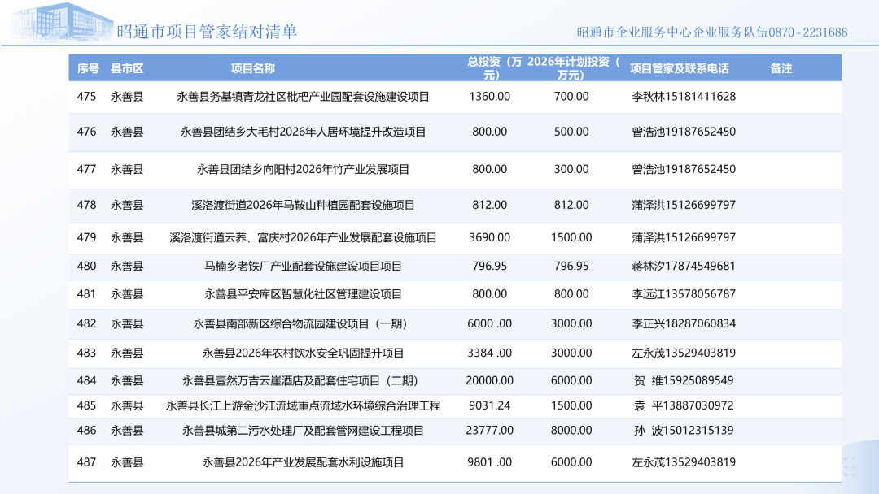
Task: Click contact 贺 维15925089549
Action: tap(684, 381)
